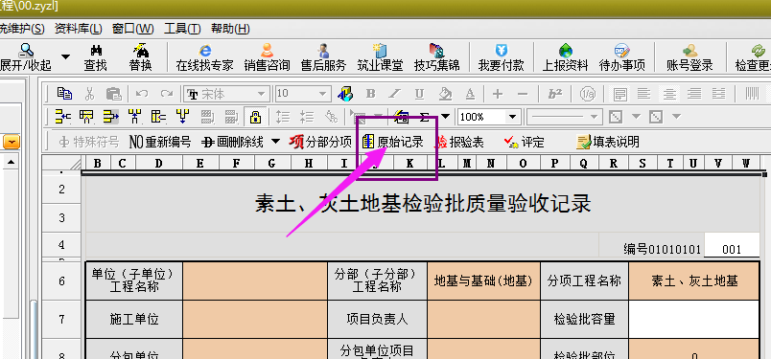Click the copy icon in formatting toolbar
This screenshot has width=771, height=359.
coord(64,93)
